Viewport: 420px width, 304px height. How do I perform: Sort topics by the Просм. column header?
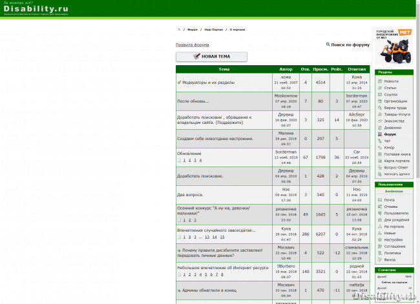[x=320, y=69]
